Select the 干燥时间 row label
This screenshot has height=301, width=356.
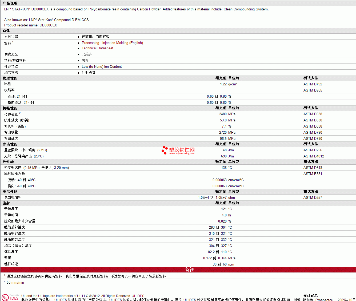pyautogui.click(x=11, y=215)
